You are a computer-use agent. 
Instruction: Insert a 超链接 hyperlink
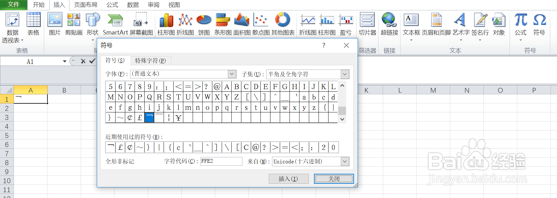pyautogui.click(x=389, y=20)
